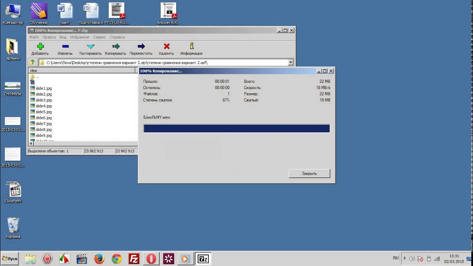Click the Копировать (Copy) arrow icon
Viewport: 473px width, 266px height.
tap(116, 46)
